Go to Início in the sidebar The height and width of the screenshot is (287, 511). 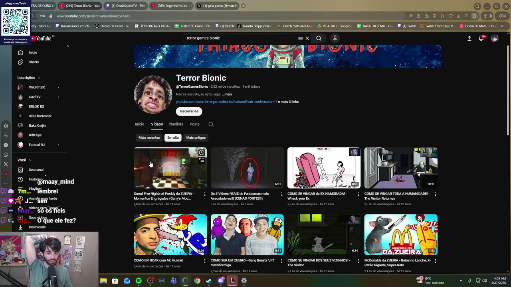pos(33,53)
